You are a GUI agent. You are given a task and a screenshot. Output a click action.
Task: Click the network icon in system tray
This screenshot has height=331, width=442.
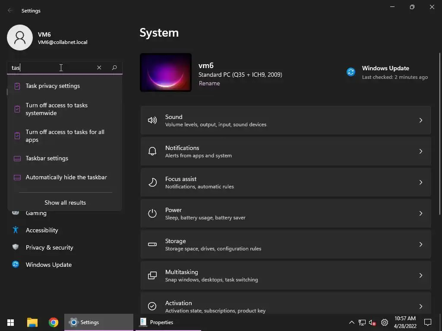[362, 322]
